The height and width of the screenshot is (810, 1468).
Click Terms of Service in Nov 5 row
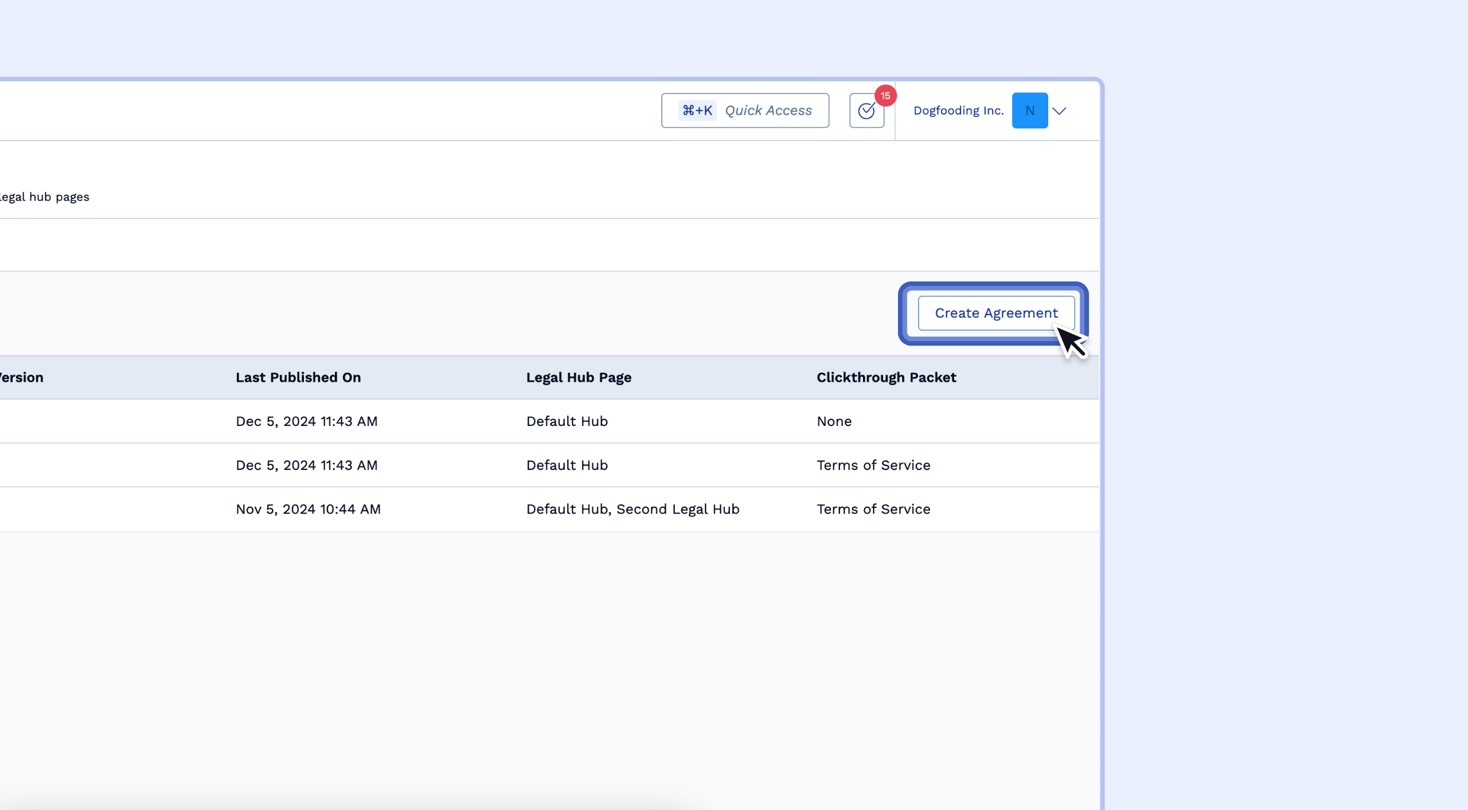tap(873, 509)
